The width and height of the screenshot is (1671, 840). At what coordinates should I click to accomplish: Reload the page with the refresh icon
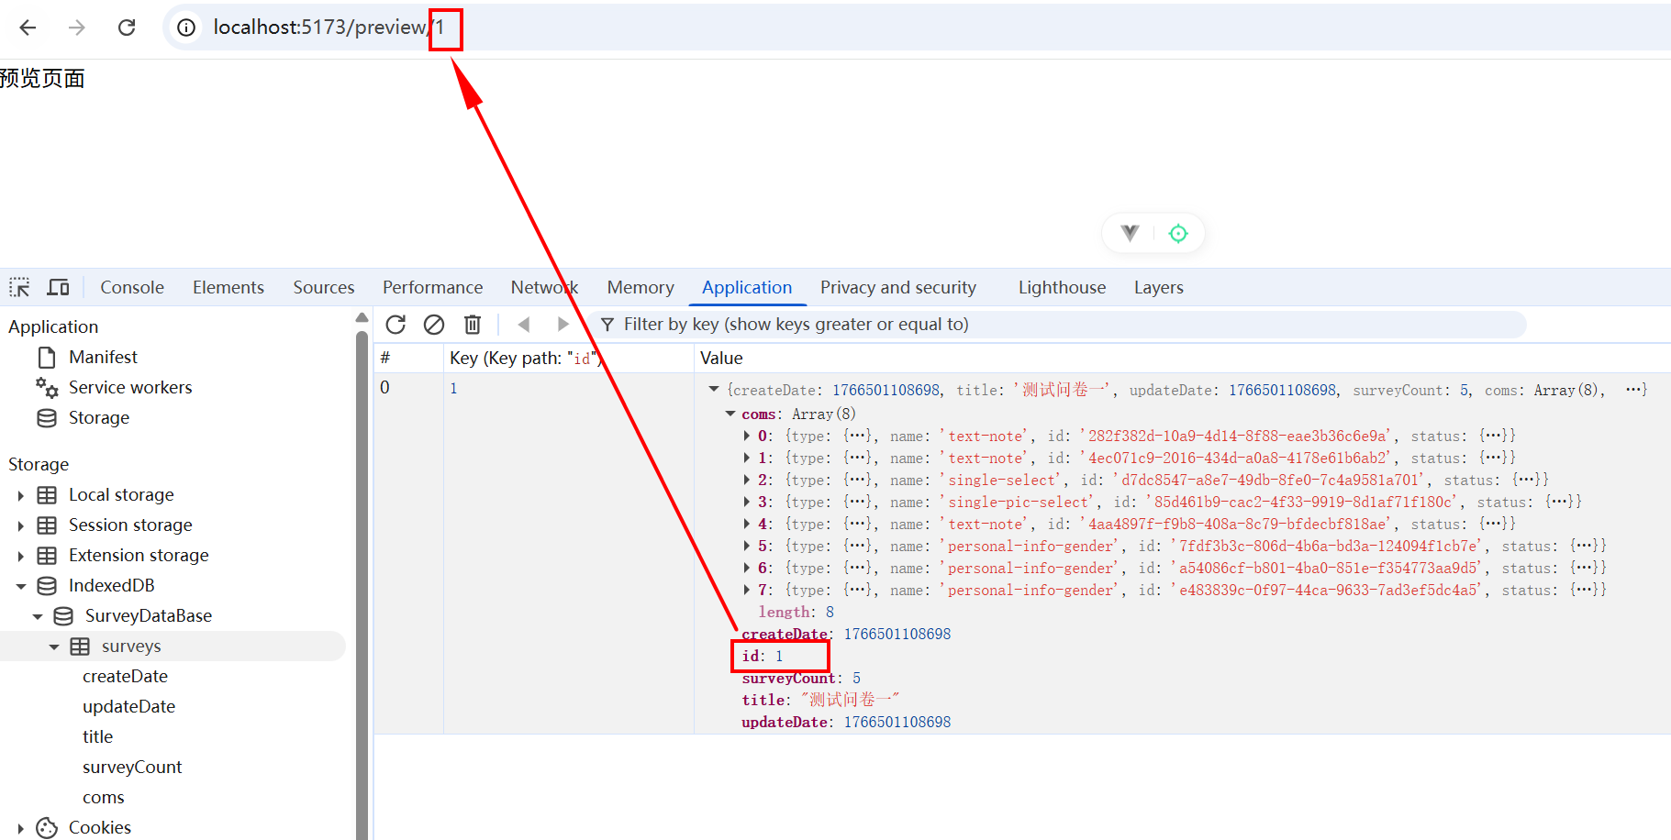point(127,28)
